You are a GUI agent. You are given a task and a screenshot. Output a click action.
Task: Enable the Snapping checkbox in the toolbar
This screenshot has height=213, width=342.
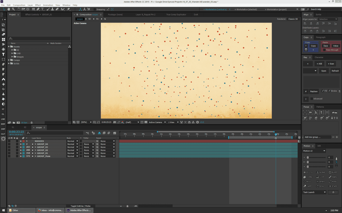(x=95, y=9)
